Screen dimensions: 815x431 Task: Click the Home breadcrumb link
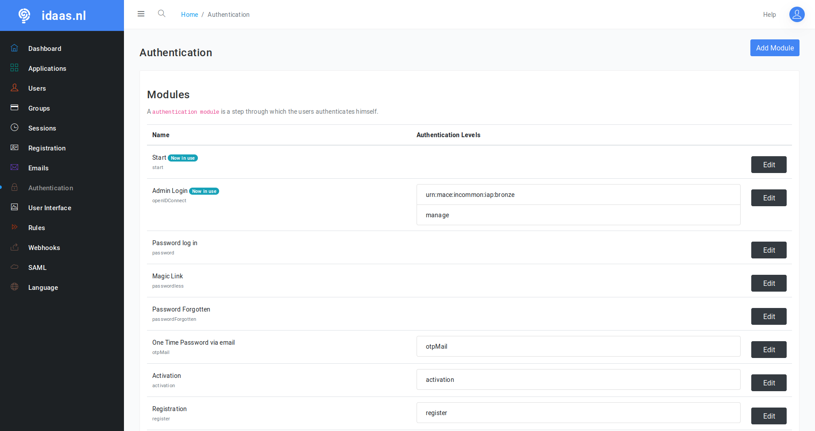click(x=189, y=15)
